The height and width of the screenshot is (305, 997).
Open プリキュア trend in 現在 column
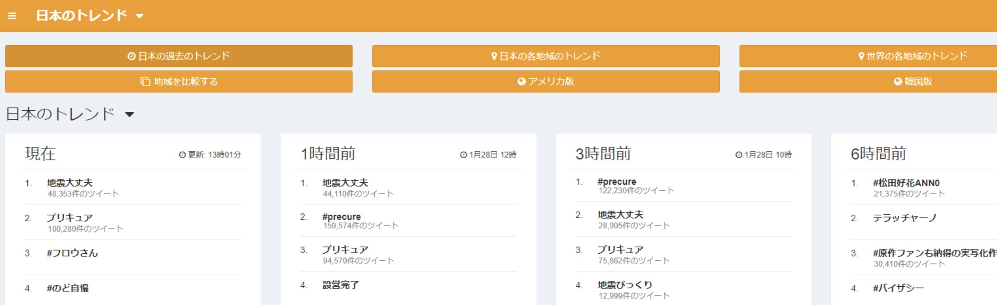pyautogui.click(x=70, y=218)
